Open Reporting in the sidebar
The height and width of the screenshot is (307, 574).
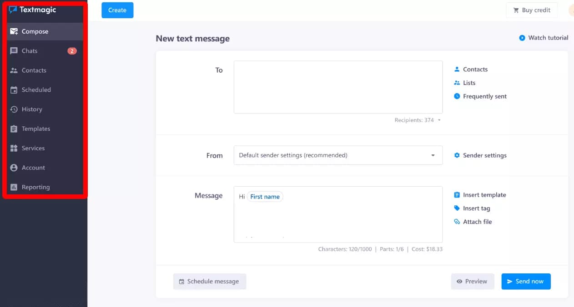pyautogui.click(x=44, y=187)
